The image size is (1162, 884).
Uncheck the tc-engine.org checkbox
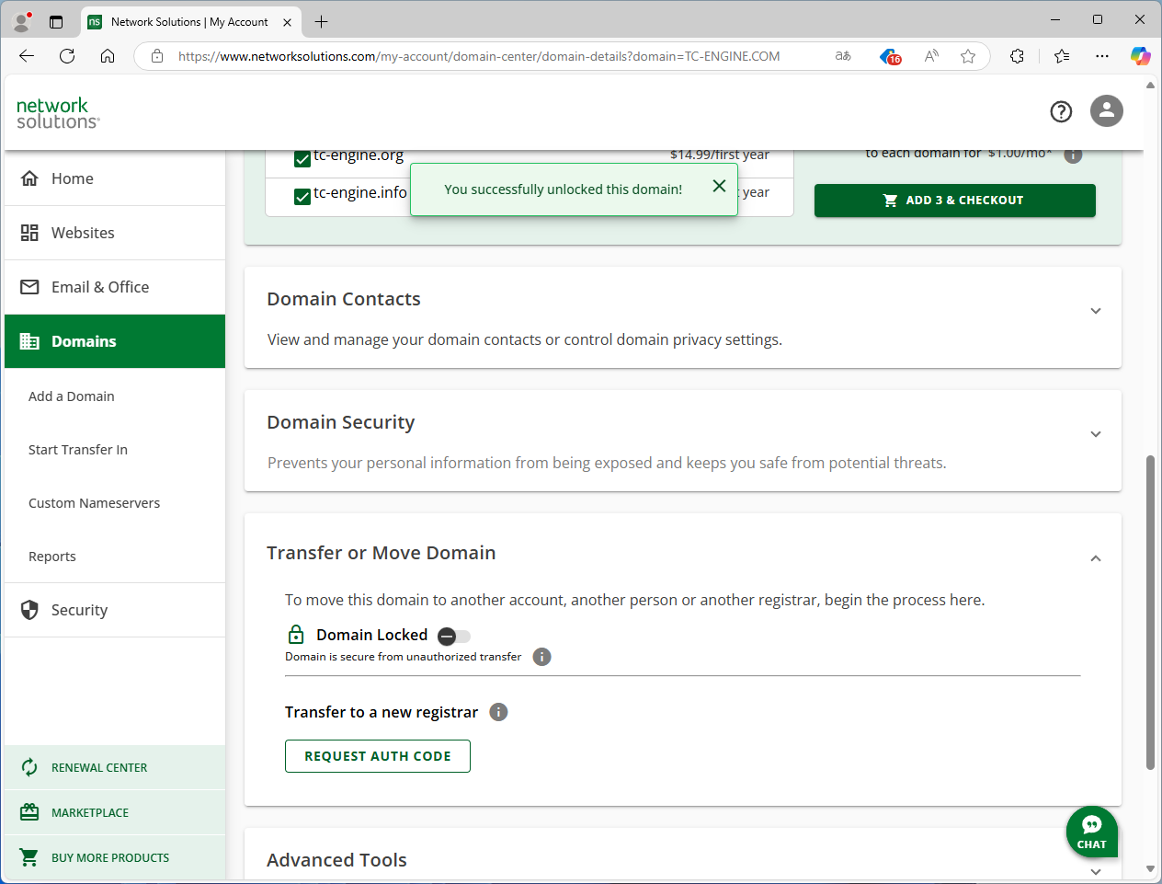tap(302, 158)
